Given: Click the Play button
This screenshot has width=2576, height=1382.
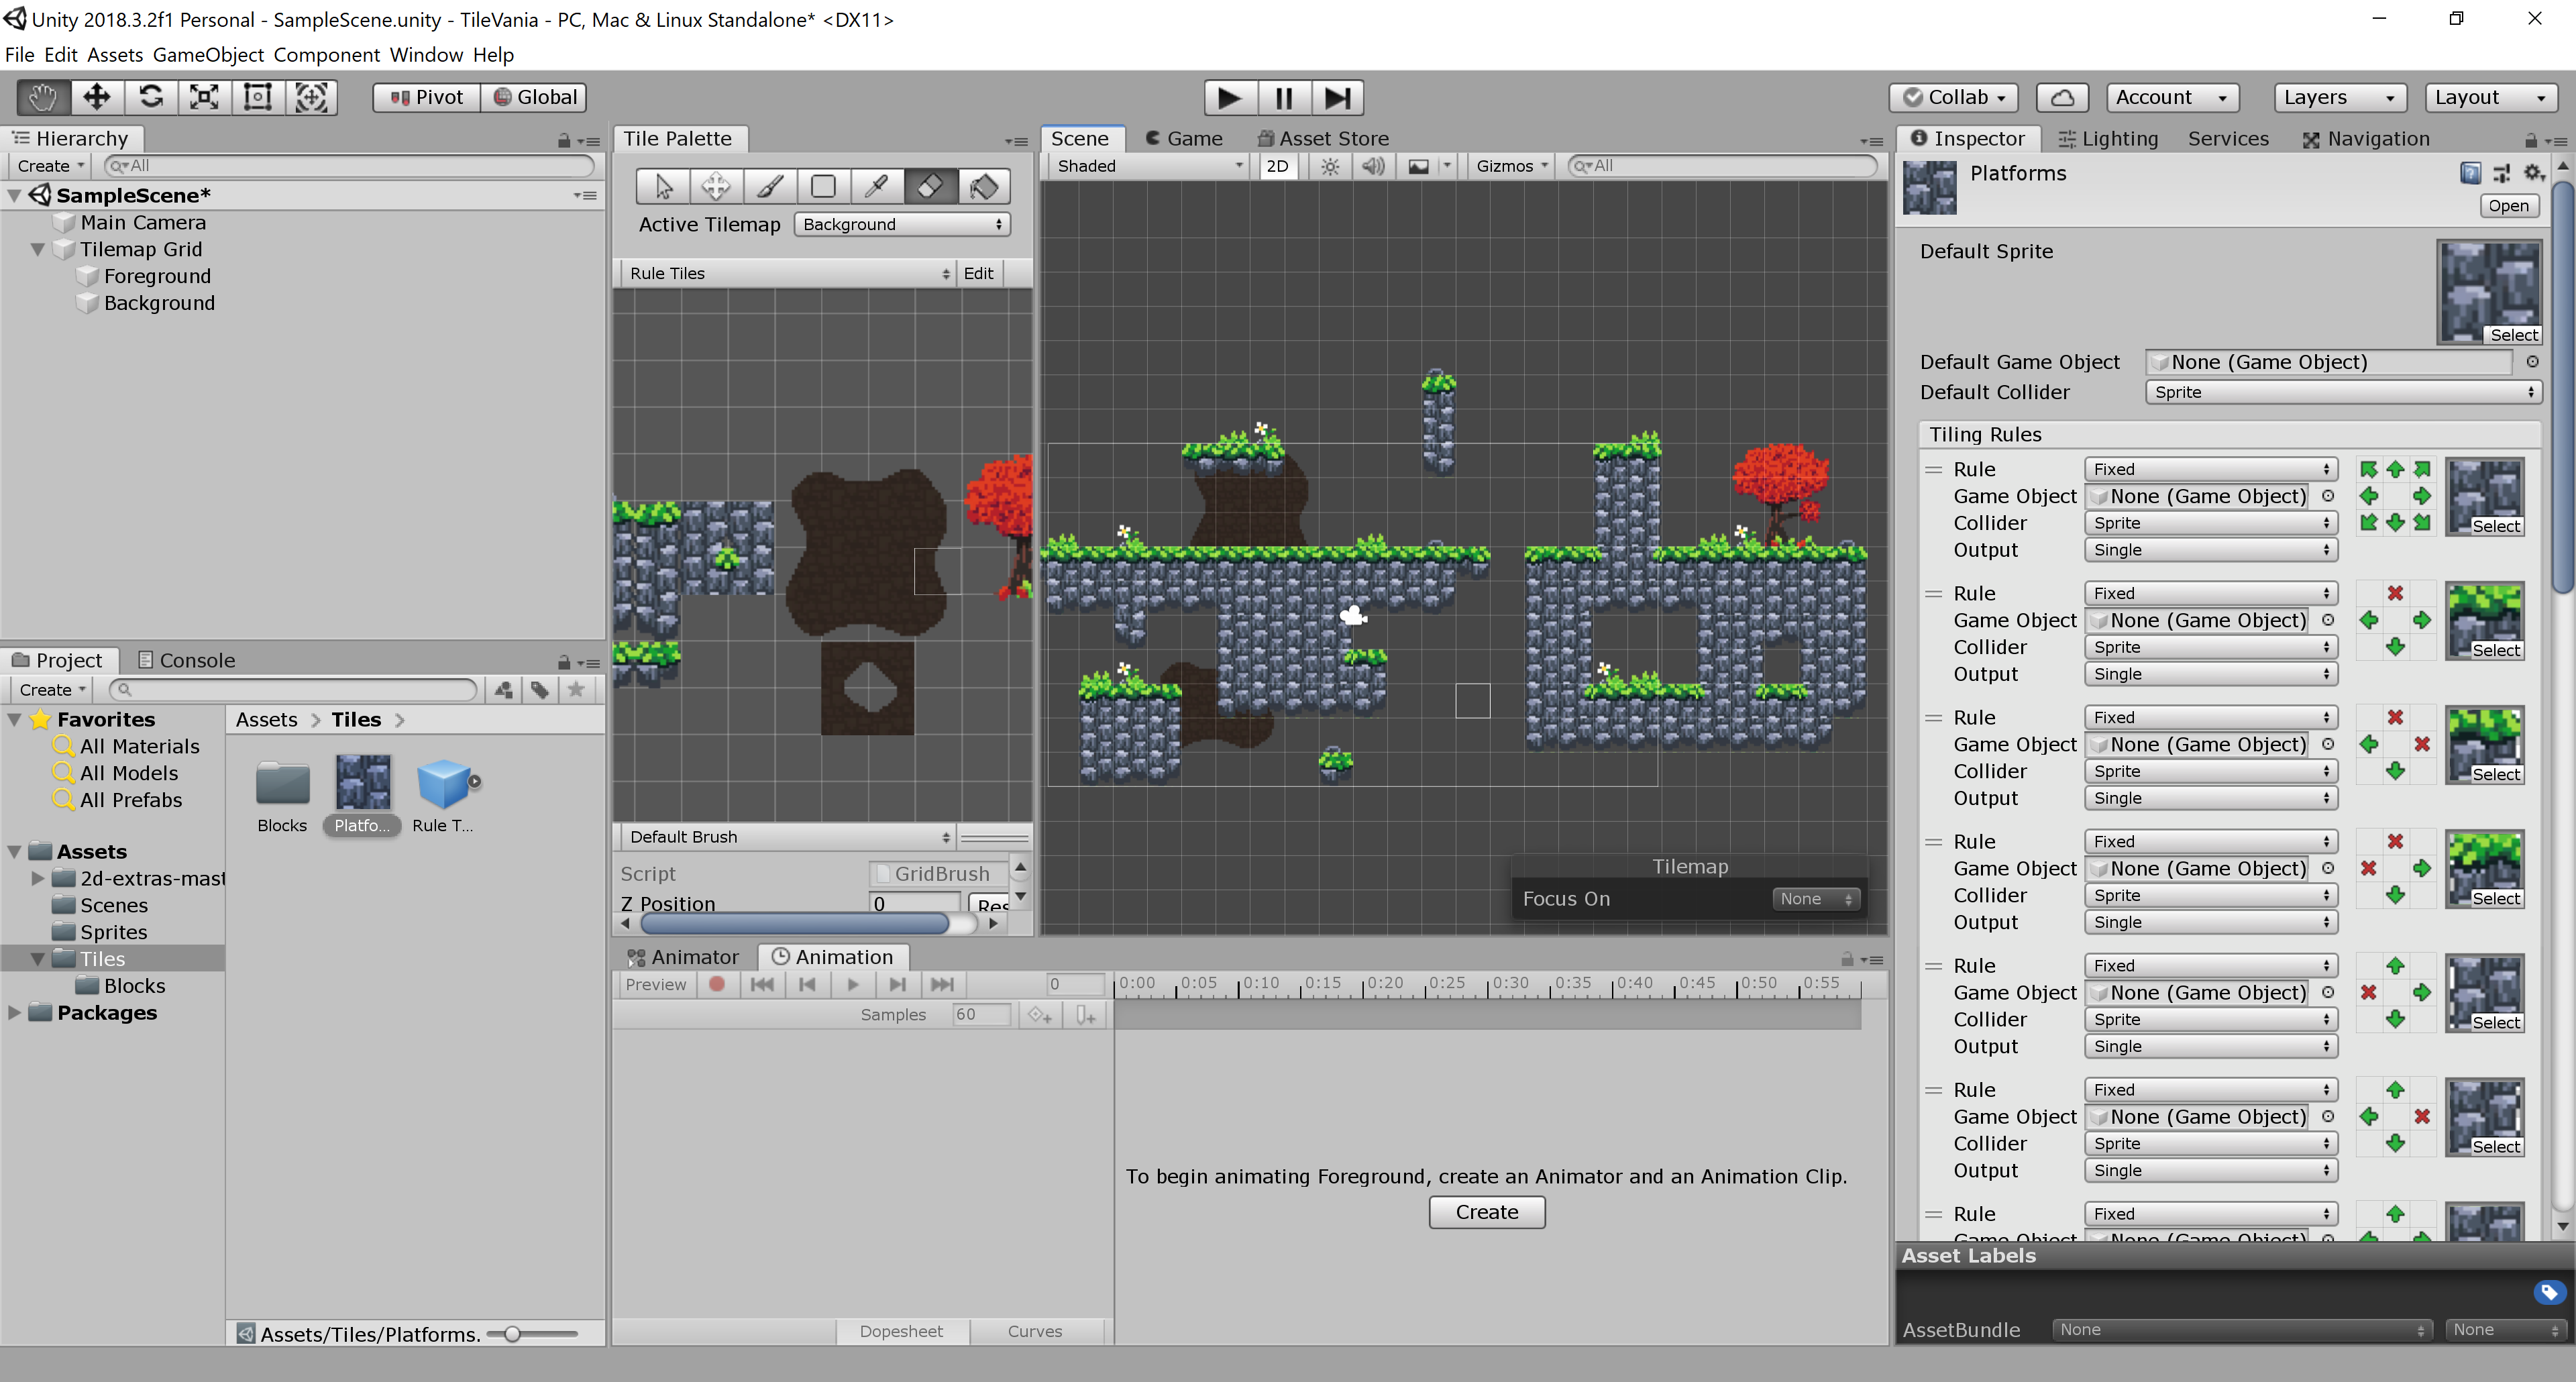Looking at the screenshot, I should [x=1229, y=97].
